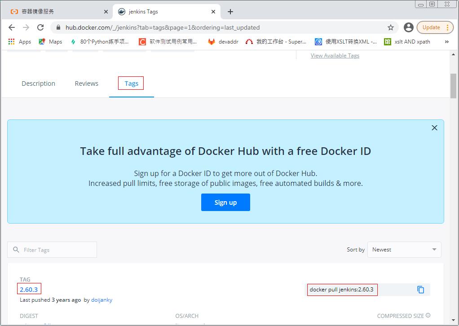Viewport: 459px width, 326px height.
Task: Click the banner heading about free Docker ID
Action: click(225, 151)
